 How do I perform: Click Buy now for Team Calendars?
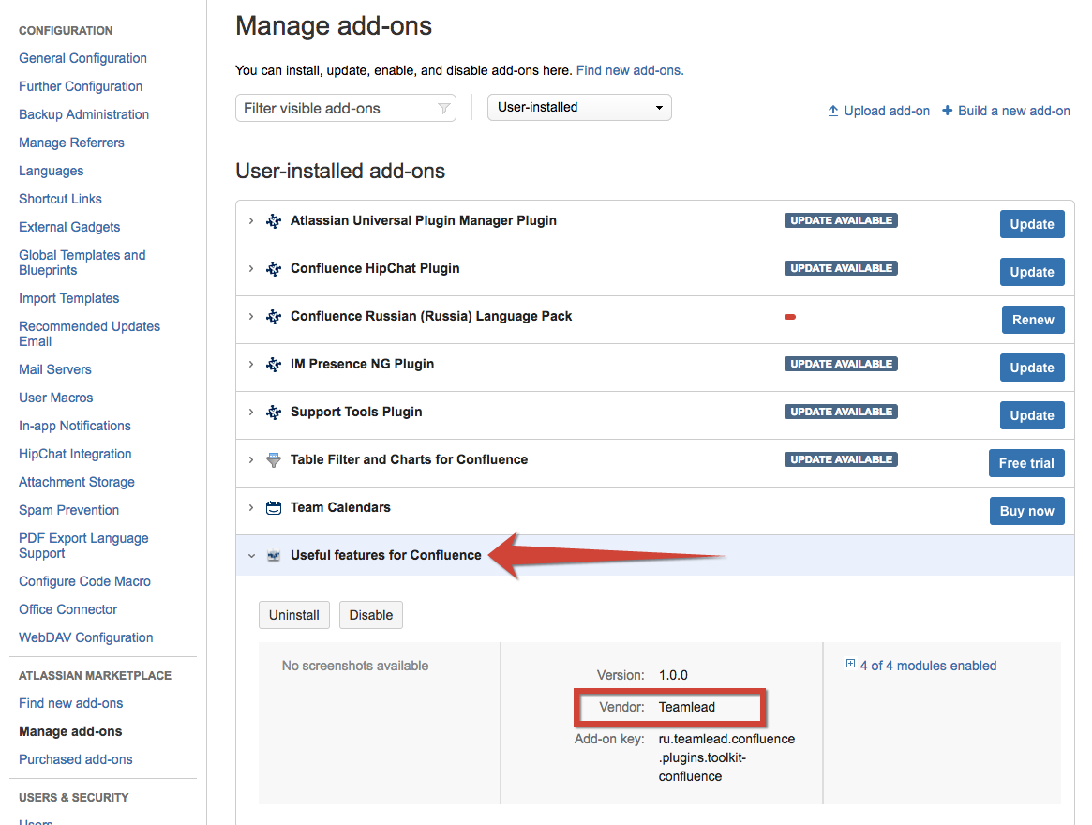(1026, 511)
